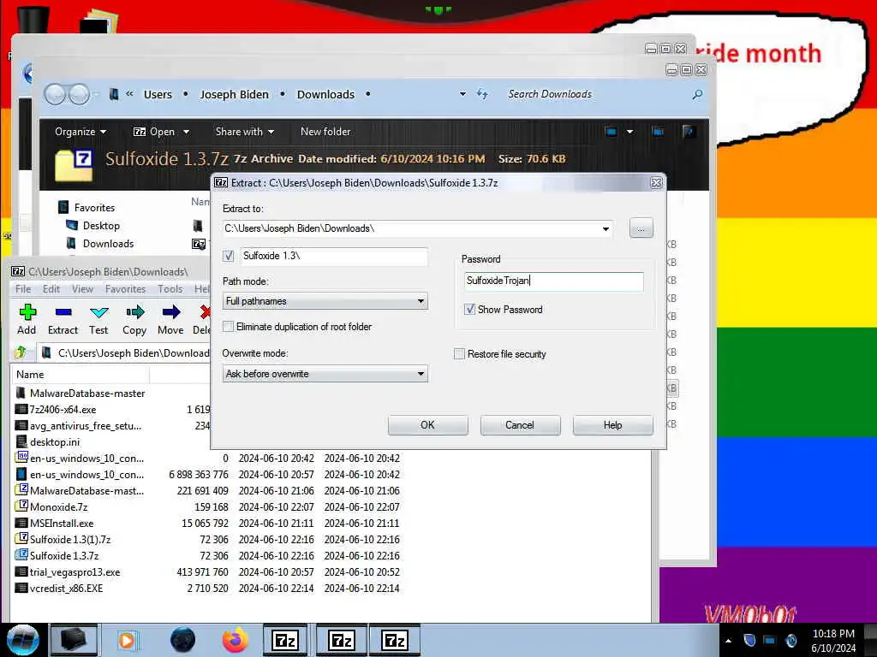Click the back button in Explorer window
Screen dimensions: 877x657
pos(55,94)
